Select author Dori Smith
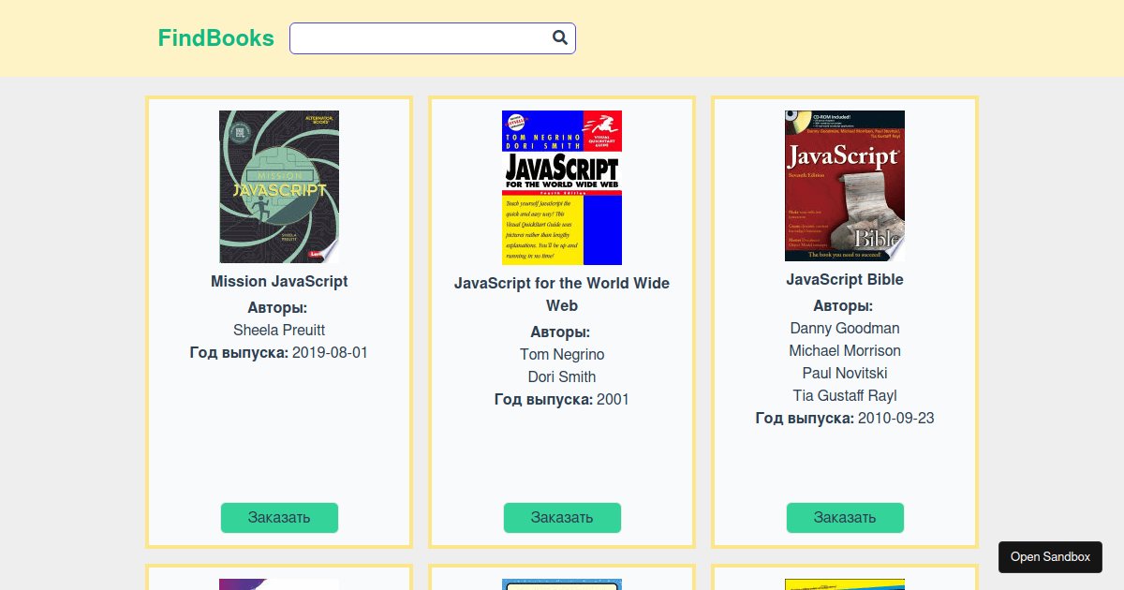 point(562,376)
